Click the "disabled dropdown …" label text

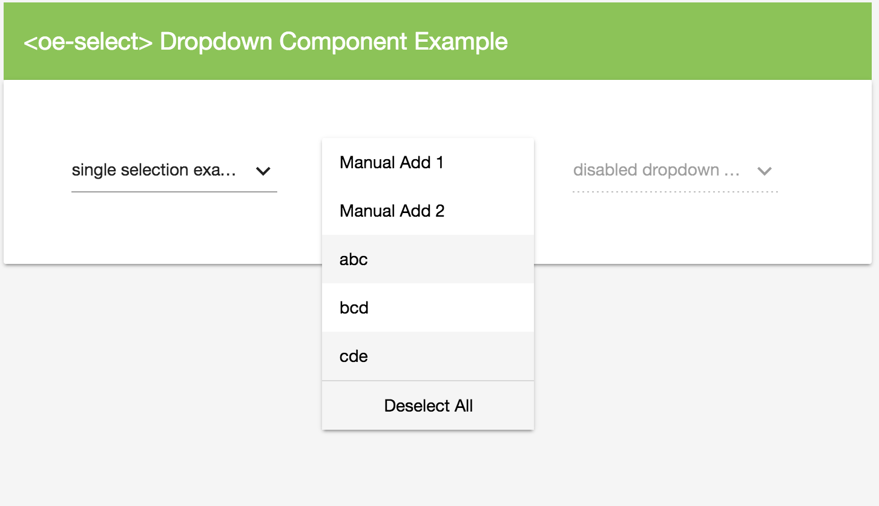657,170
